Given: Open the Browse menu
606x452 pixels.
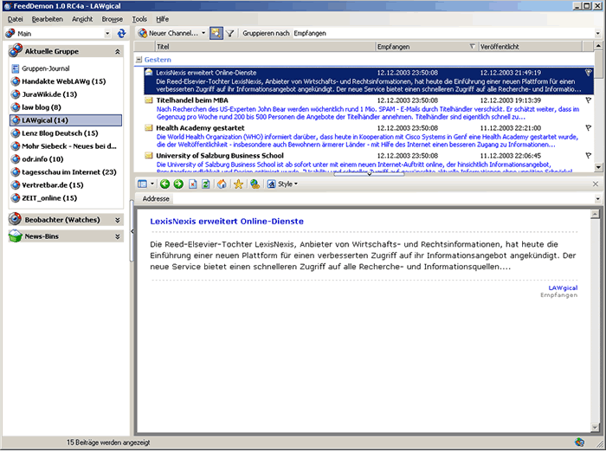Looking at the screenshot, I should click(x=112, y=18).
